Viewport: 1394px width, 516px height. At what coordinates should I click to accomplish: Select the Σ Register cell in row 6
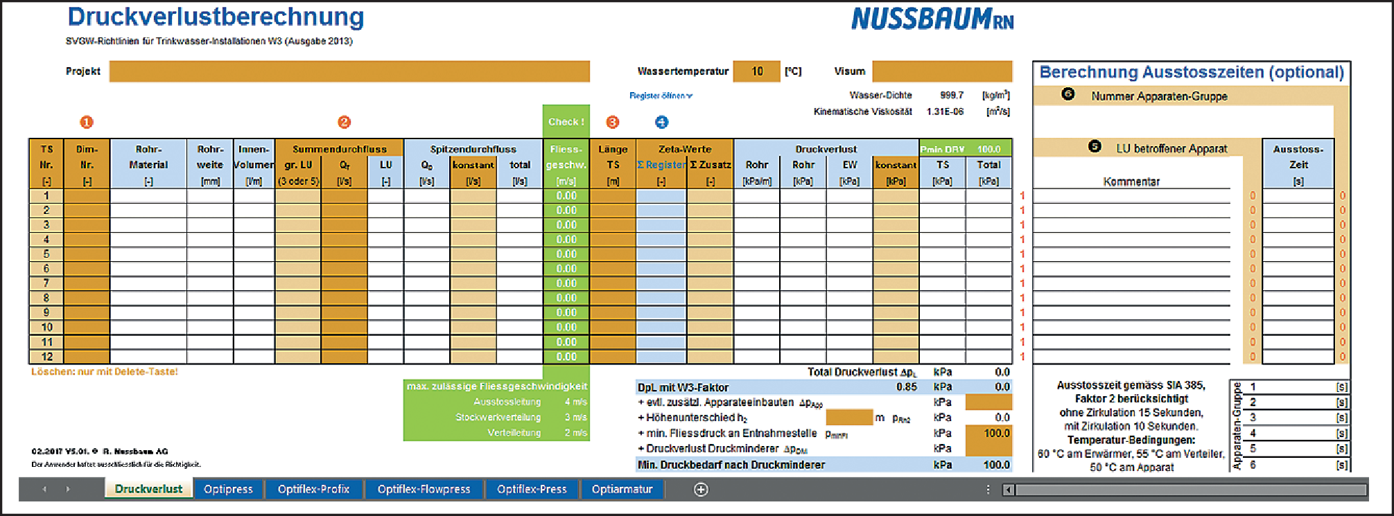(x=661, y=269)
